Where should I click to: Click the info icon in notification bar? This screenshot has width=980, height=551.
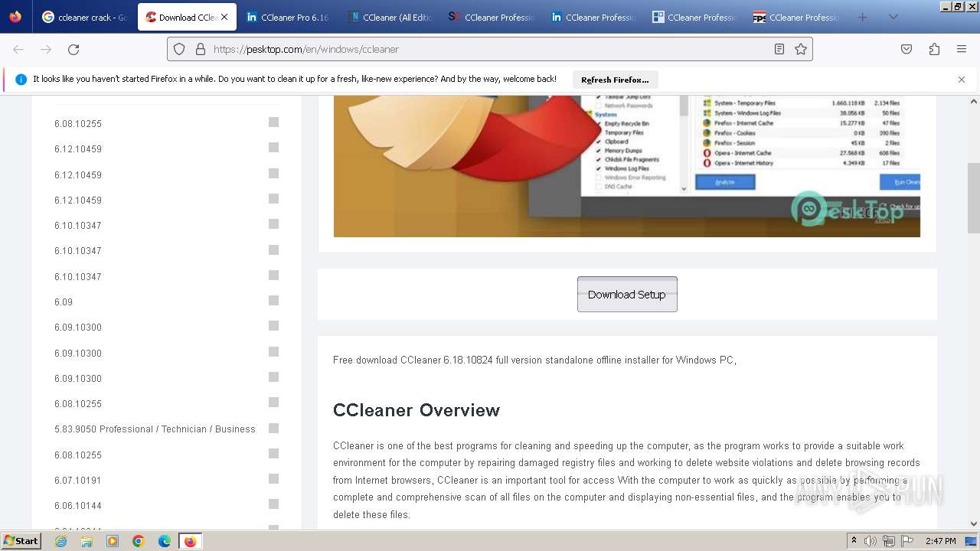click(x=21, y=79)
